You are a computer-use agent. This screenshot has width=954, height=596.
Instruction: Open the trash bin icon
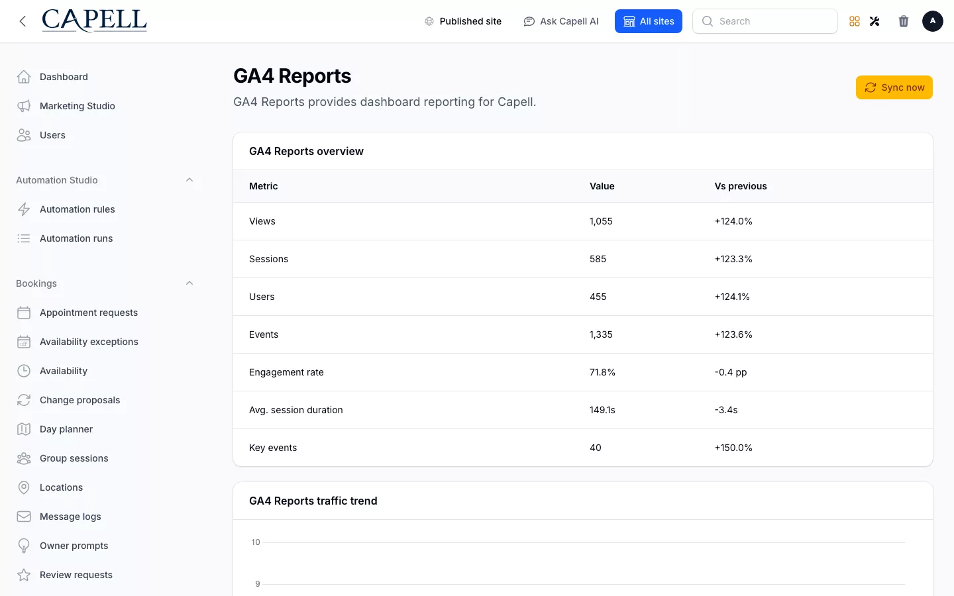point(904,21)
